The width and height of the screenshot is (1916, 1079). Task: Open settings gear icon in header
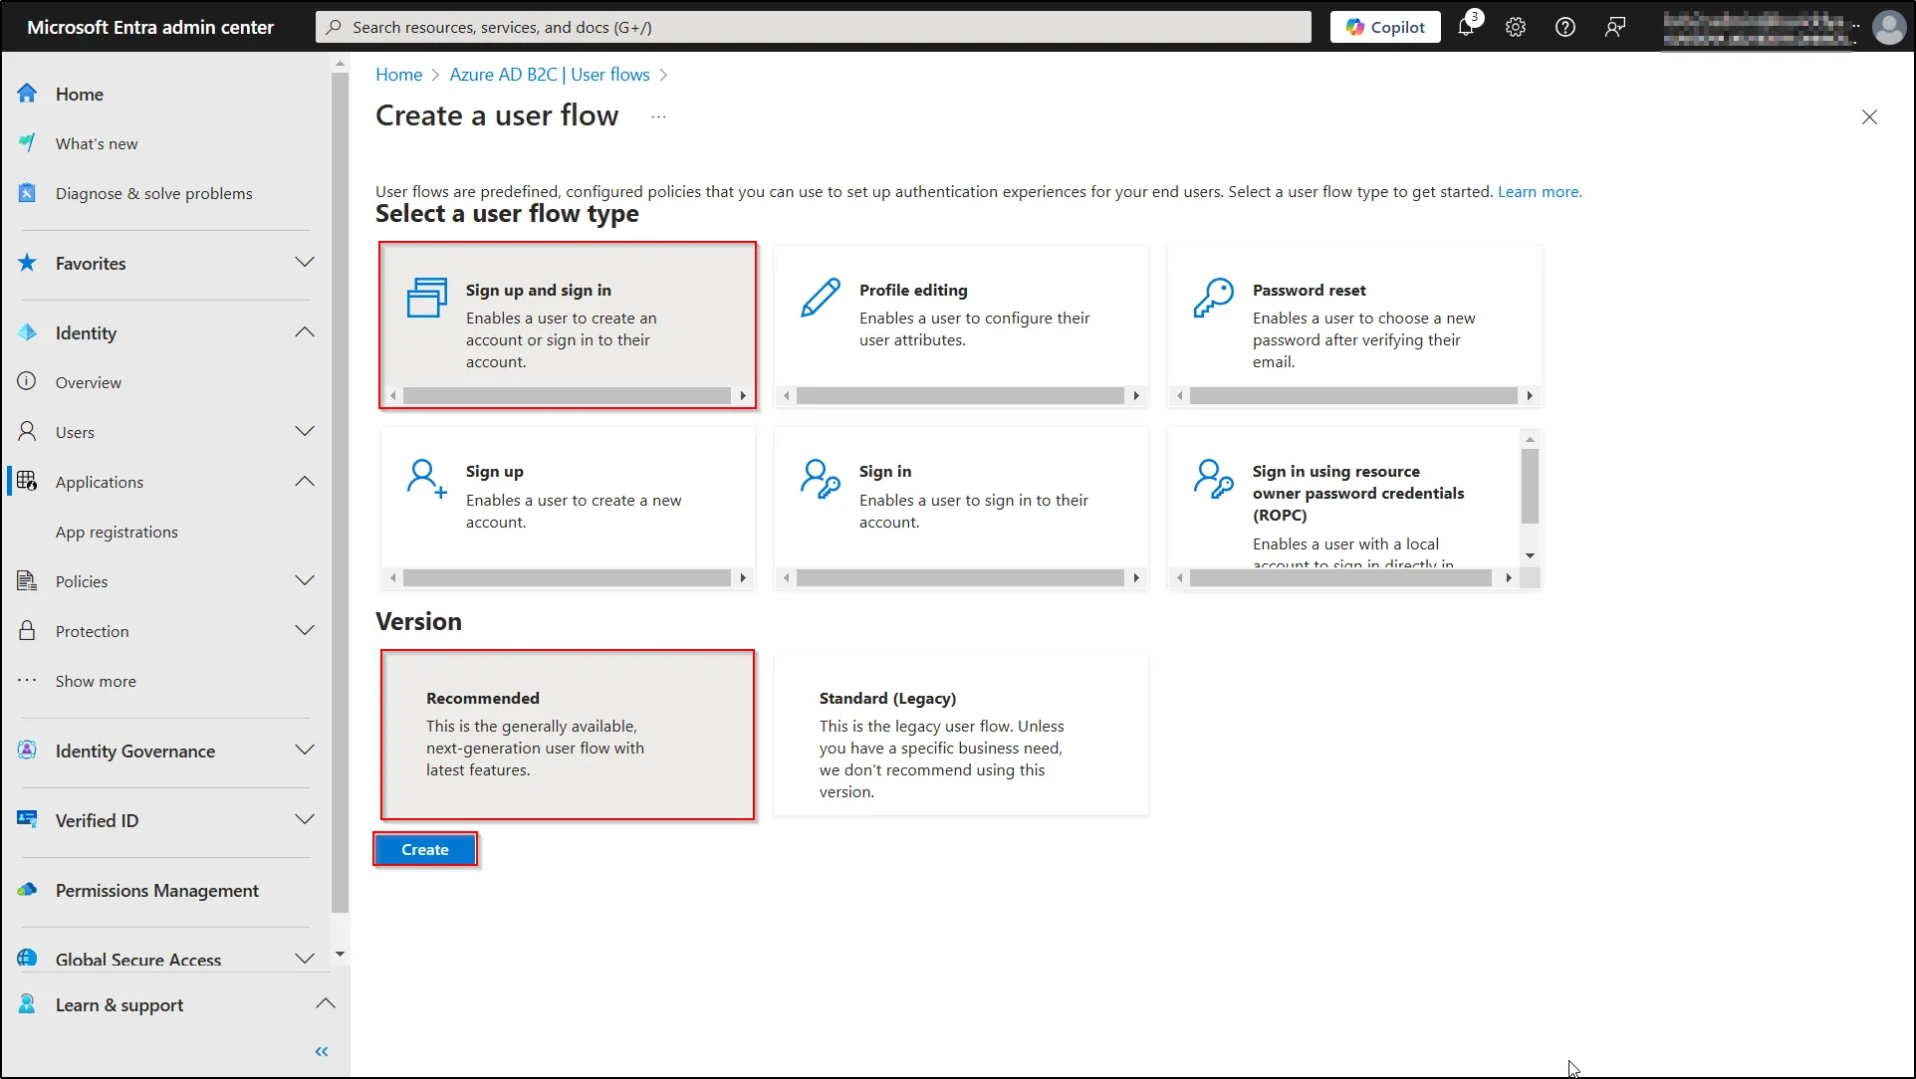1516,27
